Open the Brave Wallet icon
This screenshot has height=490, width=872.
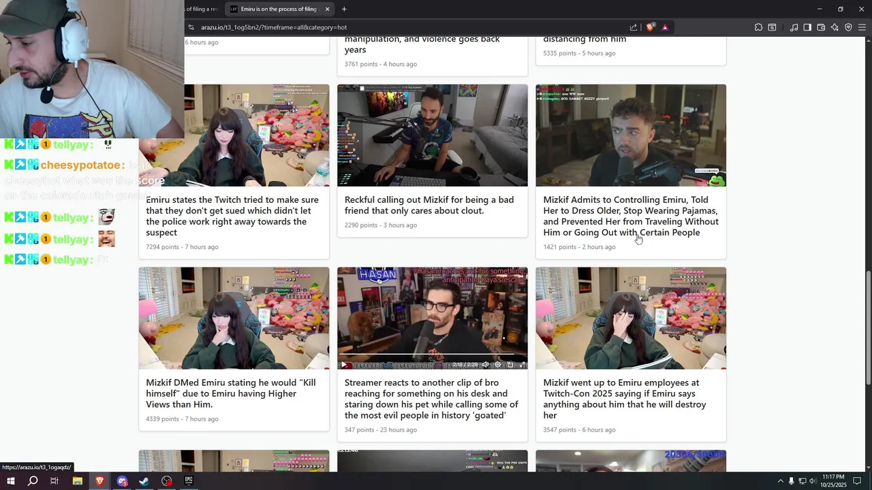(x=821, y=27)
